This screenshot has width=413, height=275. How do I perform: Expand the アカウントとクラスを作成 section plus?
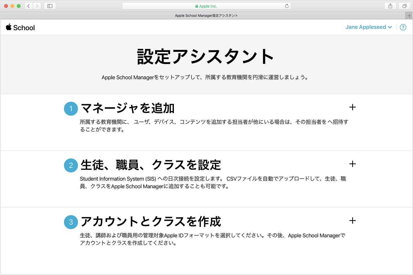pos(352,221)
